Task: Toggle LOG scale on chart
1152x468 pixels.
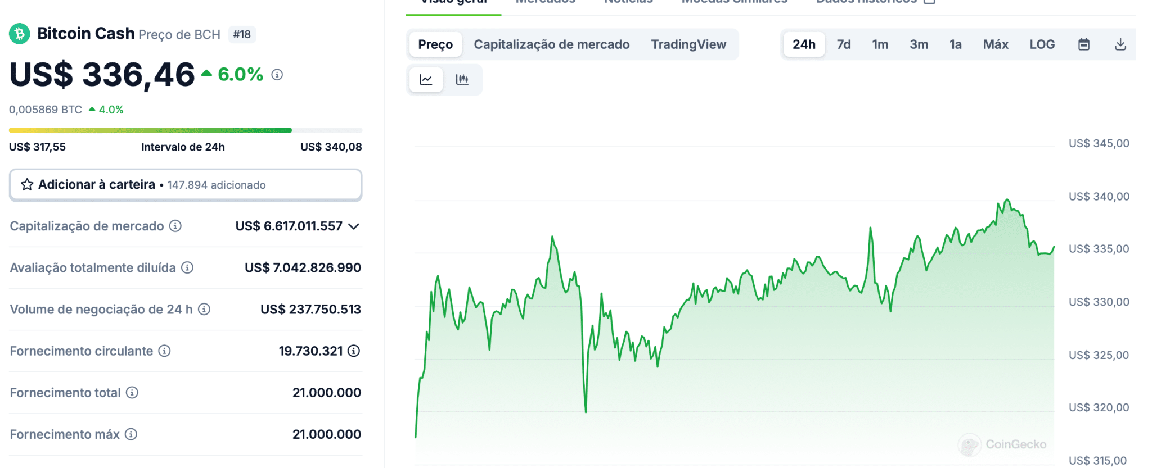Action: [x=1042, y=44]
